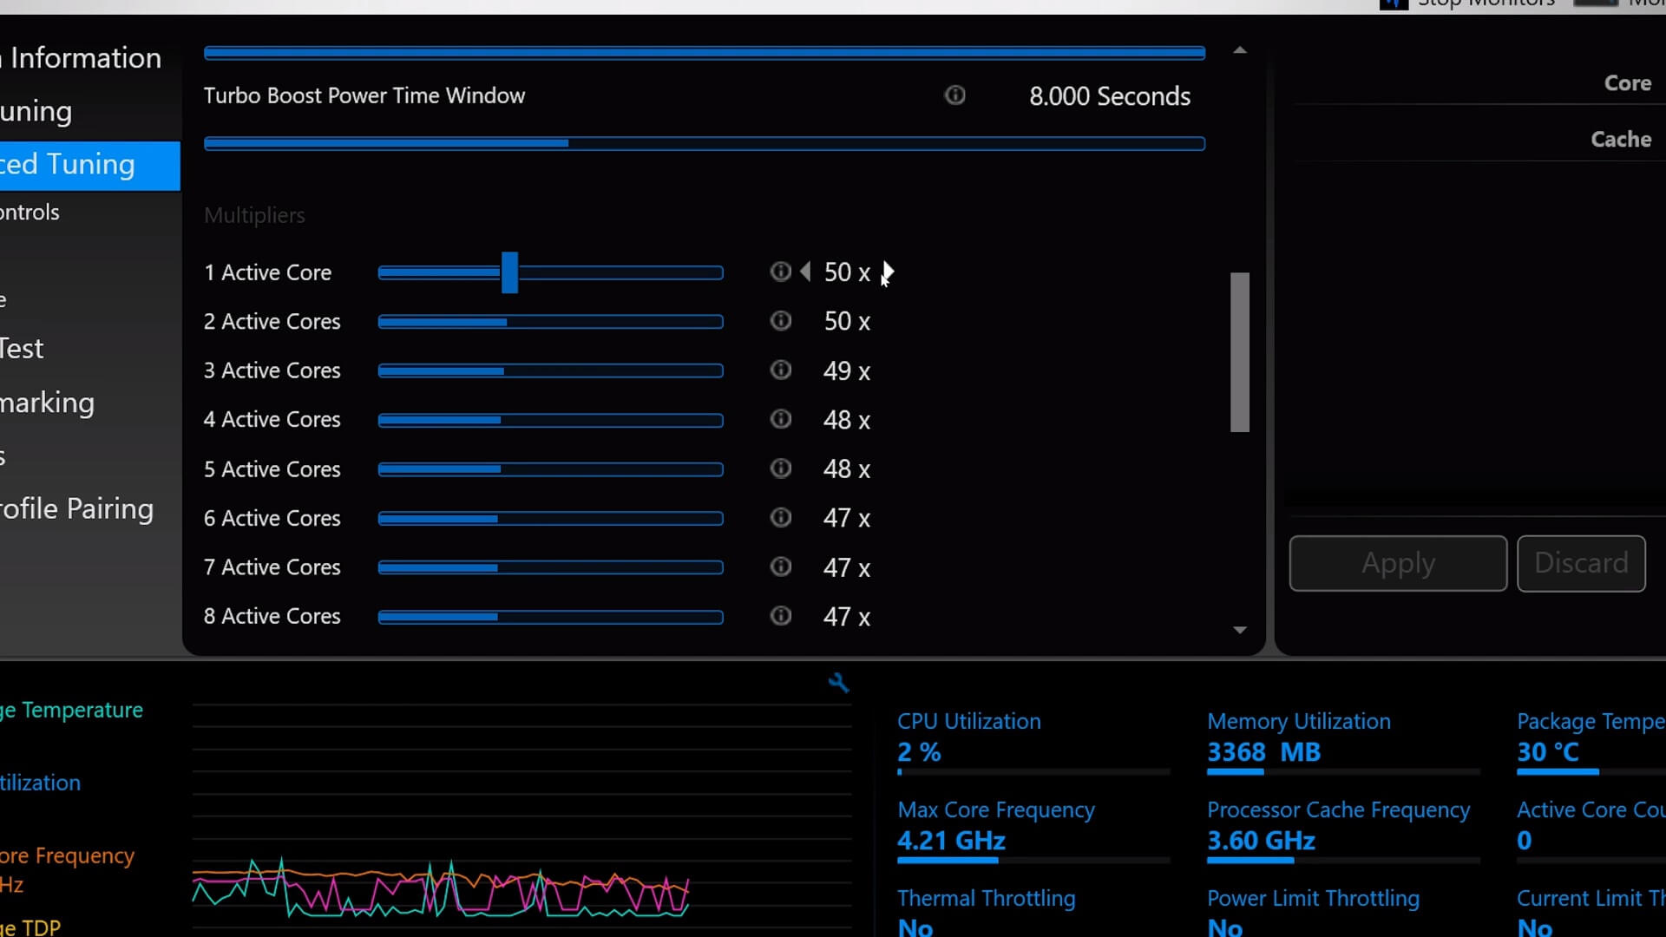Expand the Cache section on the right panel

[1621, 139]
